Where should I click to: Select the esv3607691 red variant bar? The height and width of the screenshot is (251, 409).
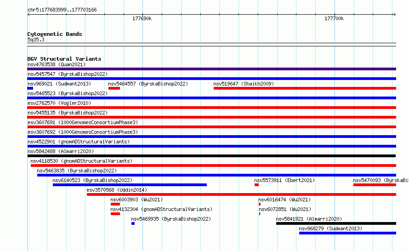[211, 127]
